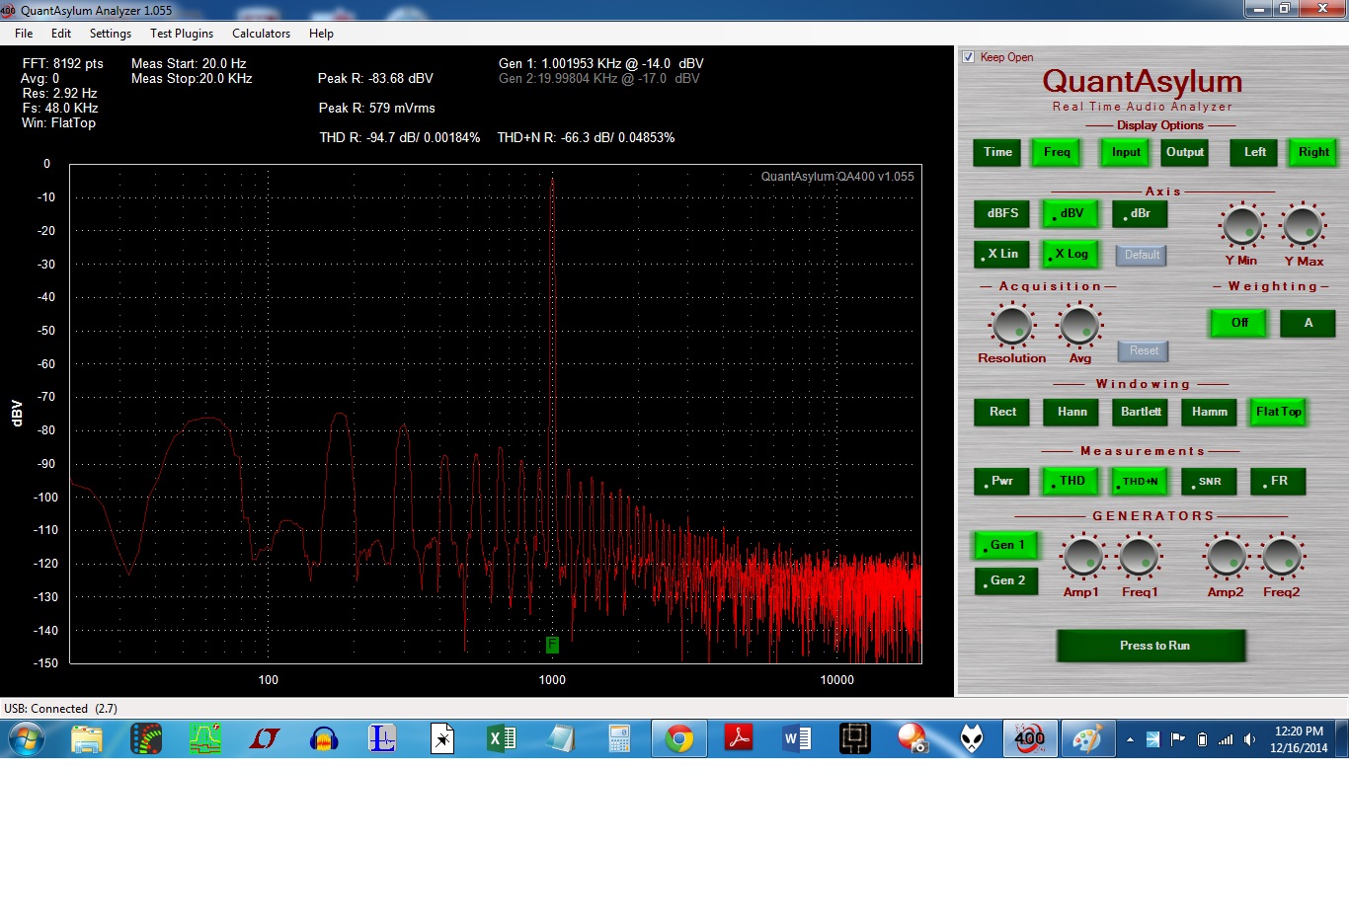Select Rect window
The width and height of the screenshot is (1349, 924).
pyautogui.click(x=1002, y=412)
